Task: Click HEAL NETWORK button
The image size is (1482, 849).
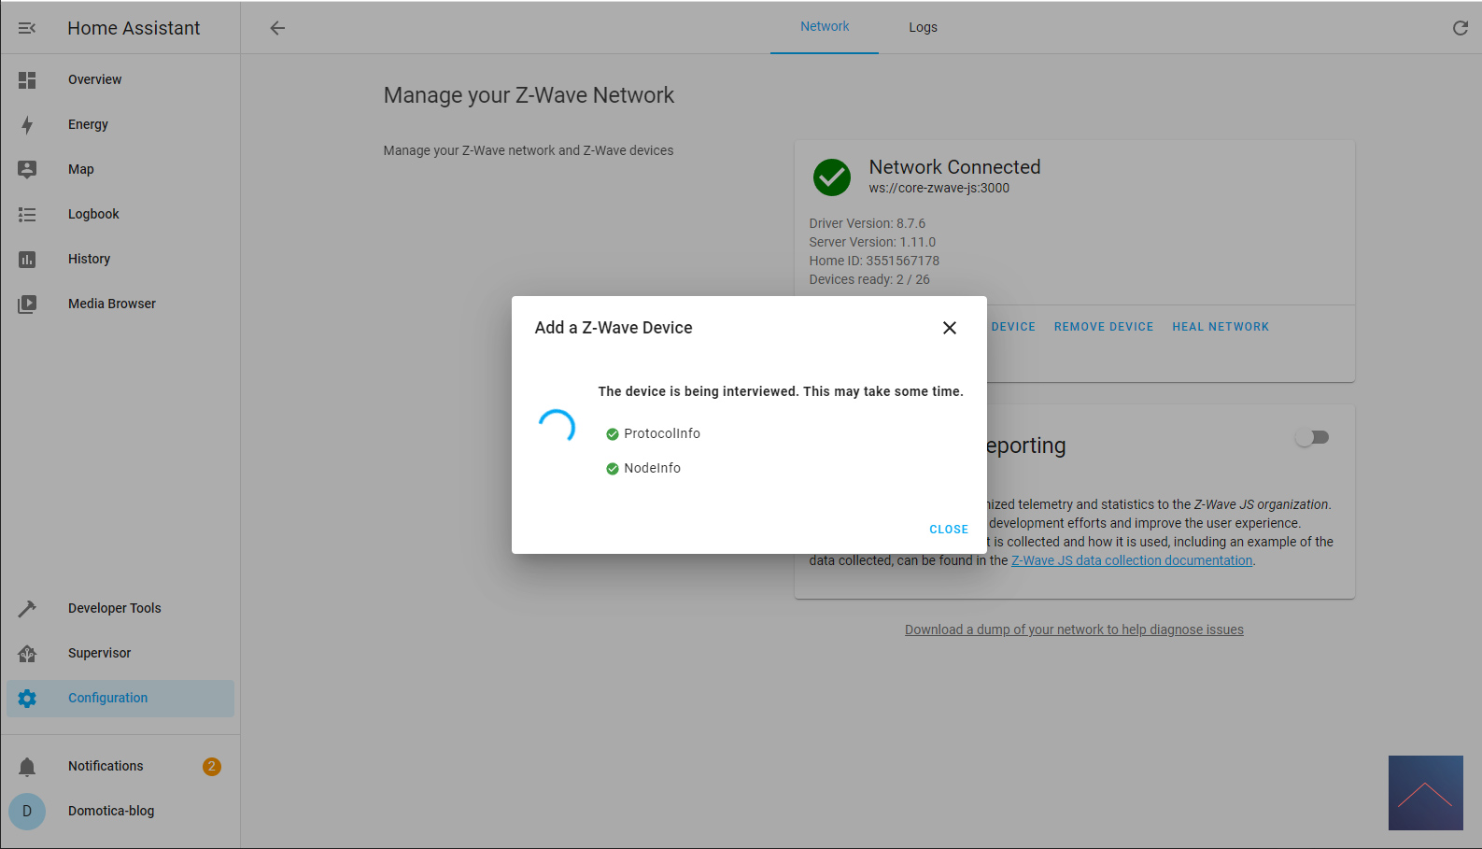Action: (1221, 327)
